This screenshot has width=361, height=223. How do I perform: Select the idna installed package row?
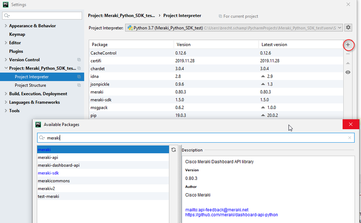click(216, 76)
